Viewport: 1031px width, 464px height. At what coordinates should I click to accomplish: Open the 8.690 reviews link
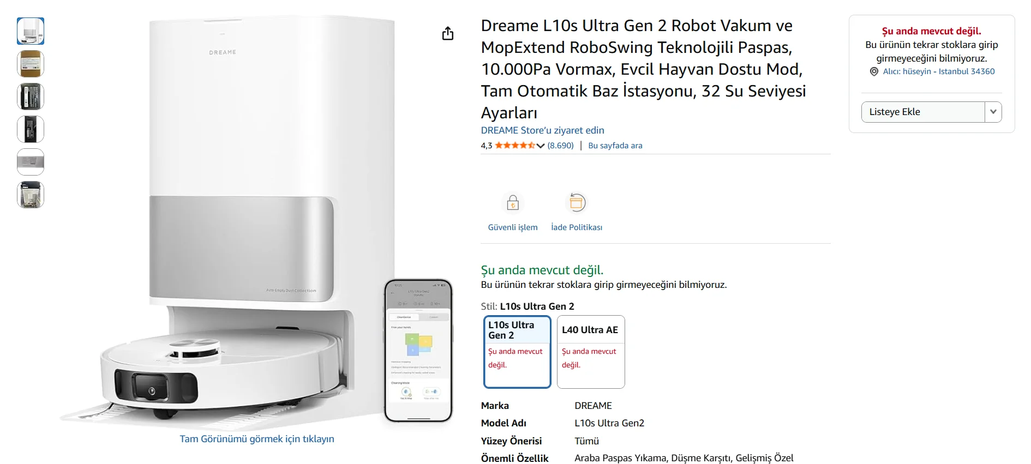click(560, 146)
